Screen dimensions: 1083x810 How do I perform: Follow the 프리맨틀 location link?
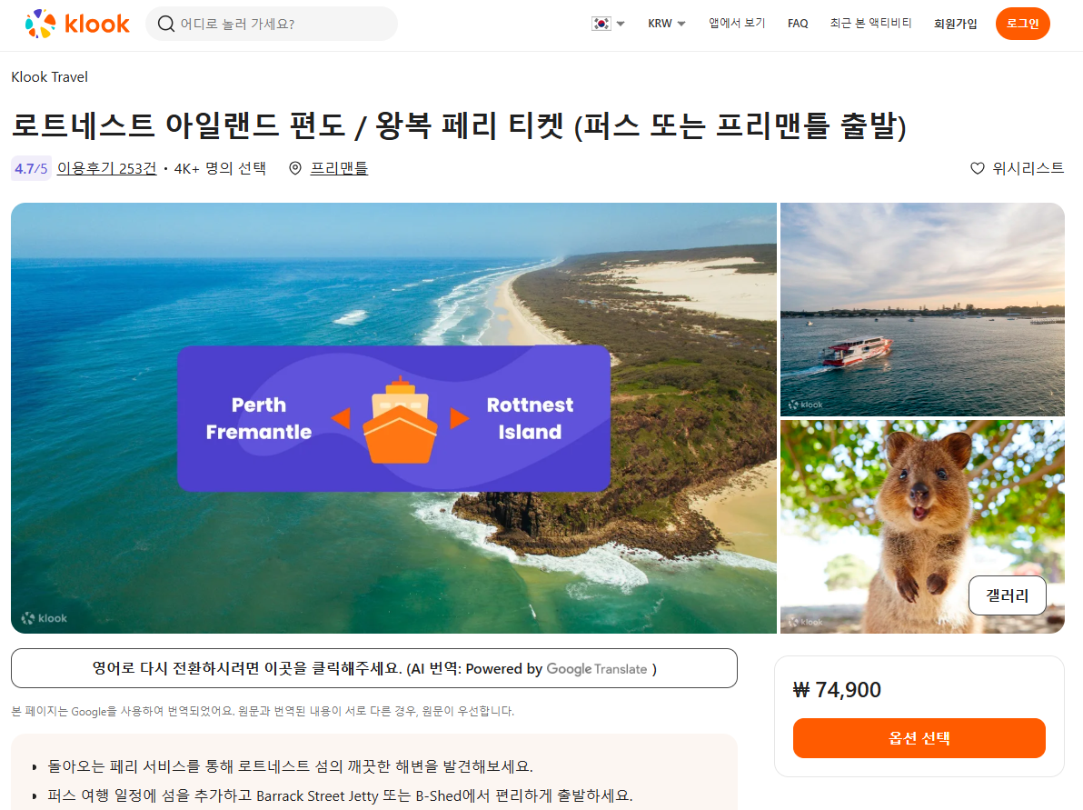pos(339,168)
